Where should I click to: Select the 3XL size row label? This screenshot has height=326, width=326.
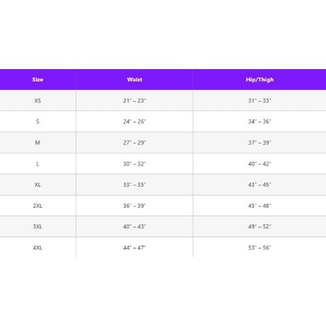pos(38,227)
